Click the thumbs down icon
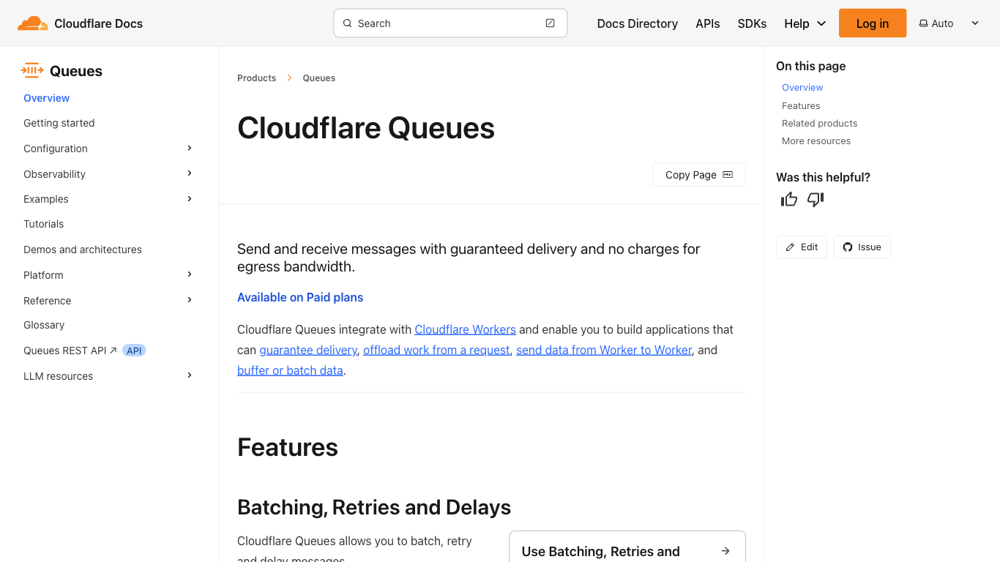1000x562 pixels. [816, 200]
